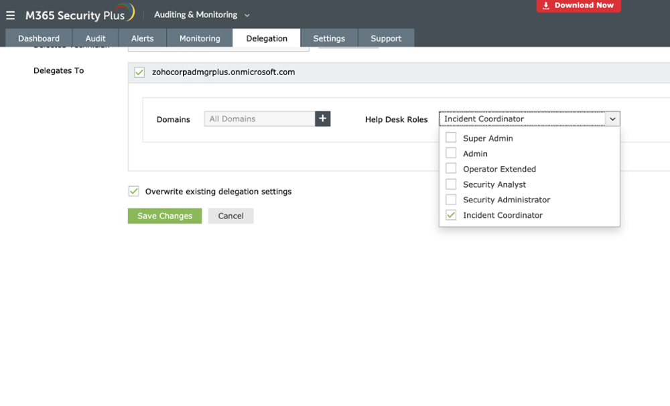This screenshot has width=670, height=406.
Task: Disable Overwrite existing delegation settings checkbox
Action: [134, 191]
